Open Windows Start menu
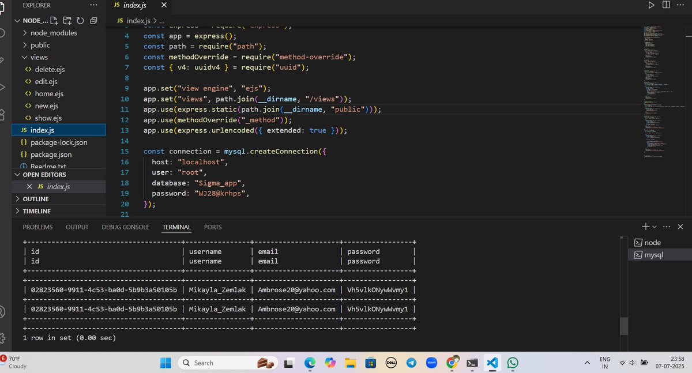The image size is (692, 373). [x=166, y=363]
